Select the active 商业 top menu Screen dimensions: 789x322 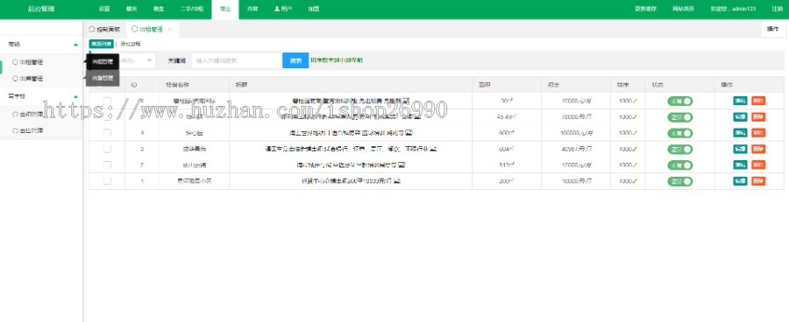[225, 9]
